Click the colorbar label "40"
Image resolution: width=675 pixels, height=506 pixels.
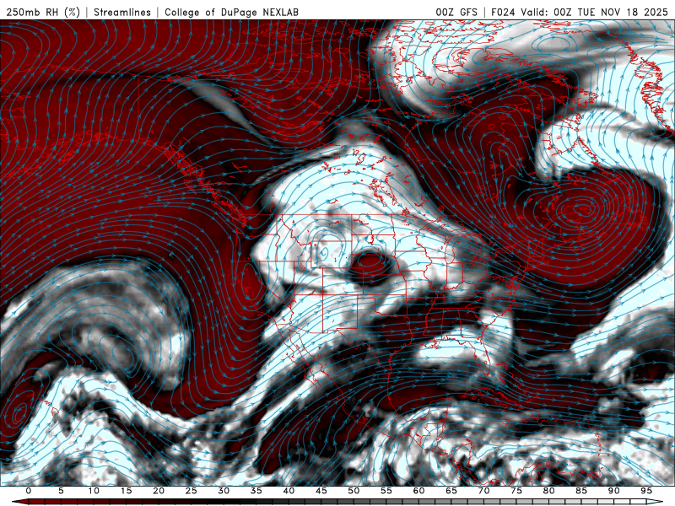(289, 491)
